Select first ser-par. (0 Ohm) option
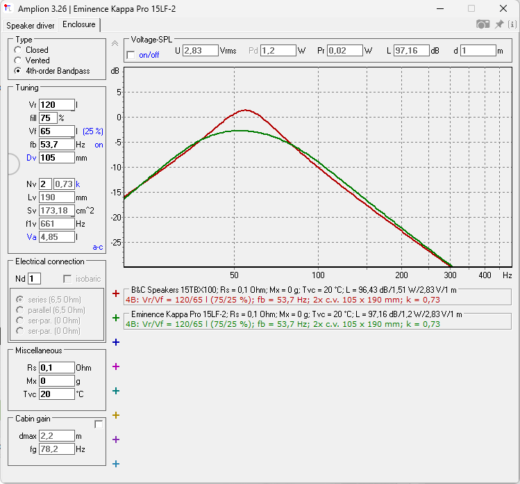Viewport: 520px width, 484px height. click(x=20, y=321)
